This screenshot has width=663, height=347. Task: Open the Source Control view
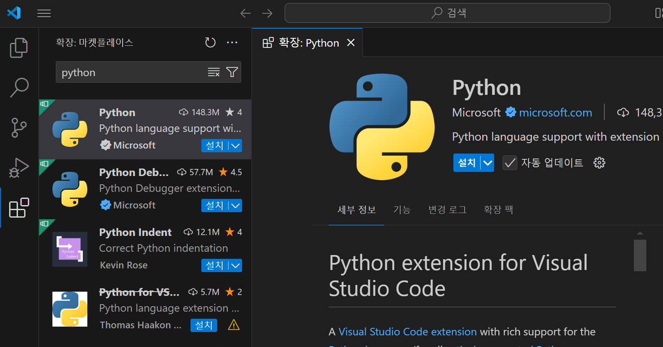tap(19, 127)
